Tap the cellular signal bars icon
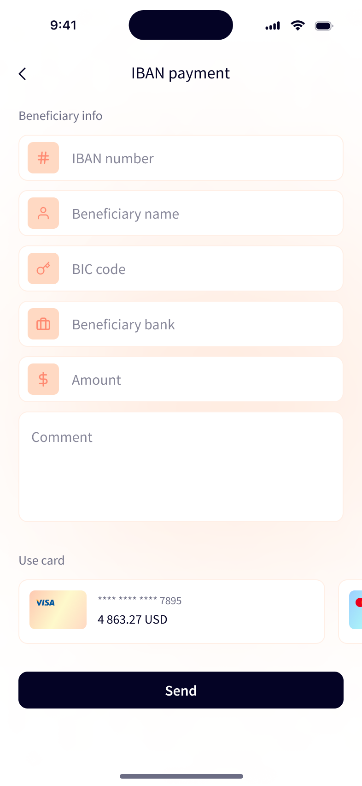 point(273,26)
